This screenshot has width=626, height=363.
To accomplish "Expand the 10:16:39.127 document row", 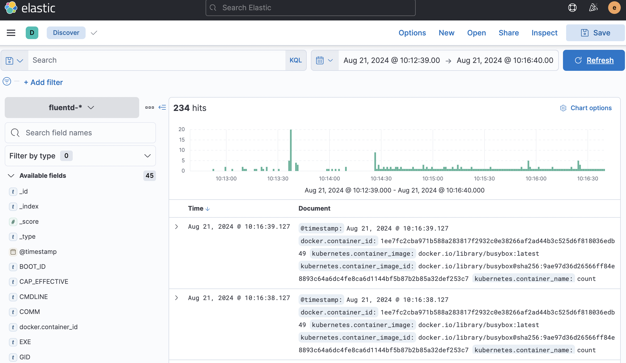I will point(177,227).
